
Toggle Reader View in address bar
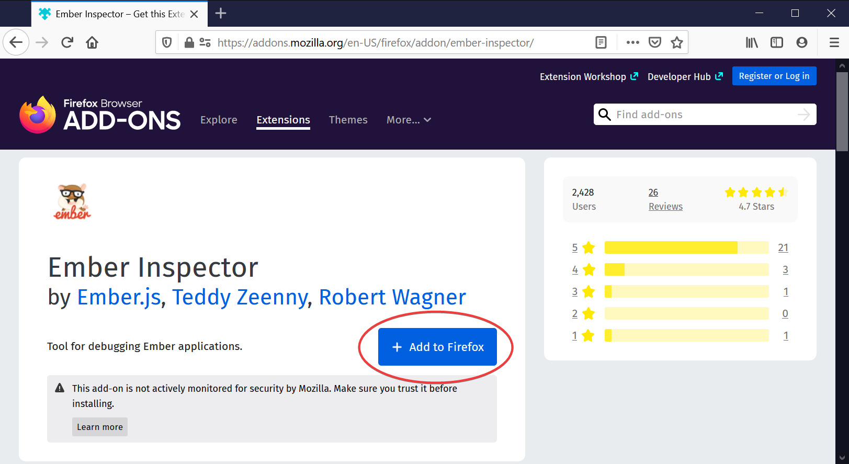(x=601, y=42)
